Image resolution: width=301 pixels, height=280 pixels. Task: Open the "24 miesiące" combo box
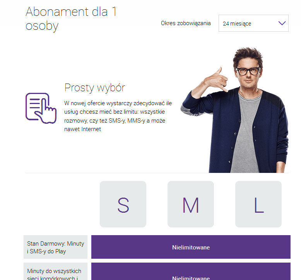coord(253,23)
